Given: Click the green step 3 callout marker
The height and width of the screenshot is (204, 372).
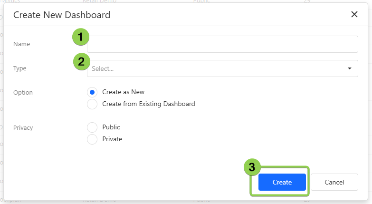Looking at the screenshot, I should pyautogui.click(x=252, y=167).
